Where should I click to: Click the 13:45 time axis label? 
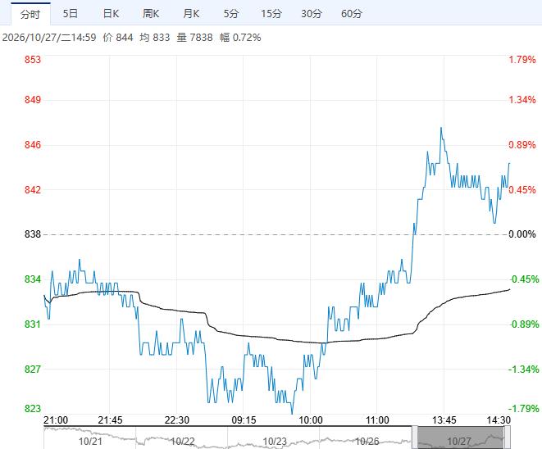(x=444, y=420)
